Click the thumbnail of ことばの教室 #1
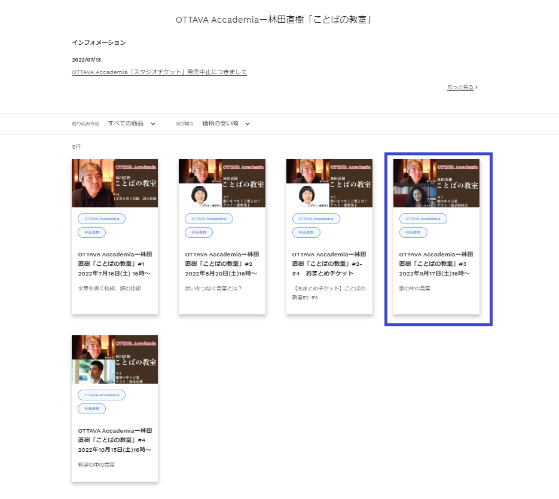The height and width of the screenshot is (499, 559). pos(115,183)
